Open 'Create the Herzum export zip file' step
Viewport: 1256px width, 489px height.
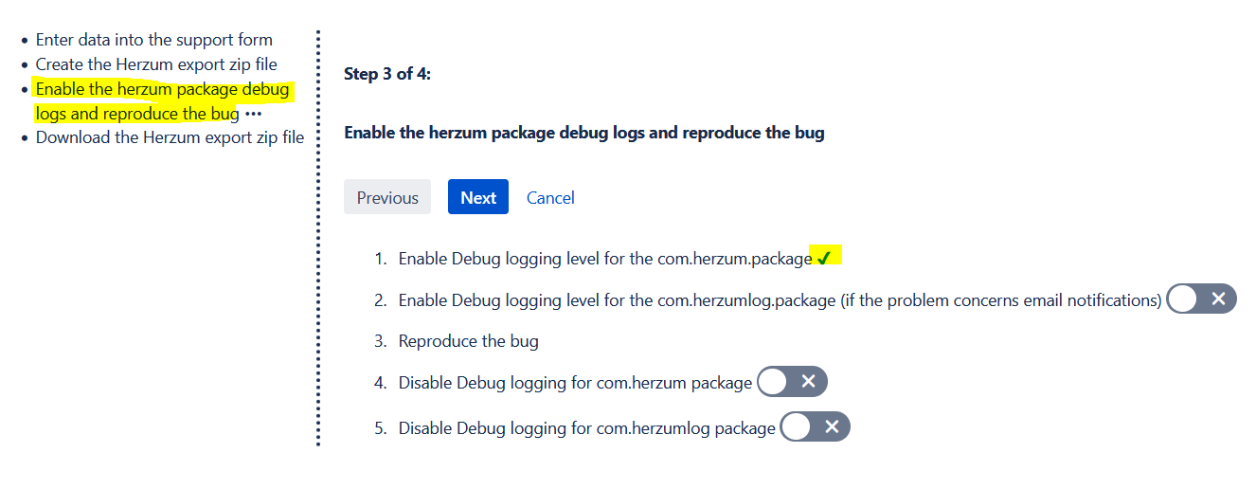pos(156,64)
